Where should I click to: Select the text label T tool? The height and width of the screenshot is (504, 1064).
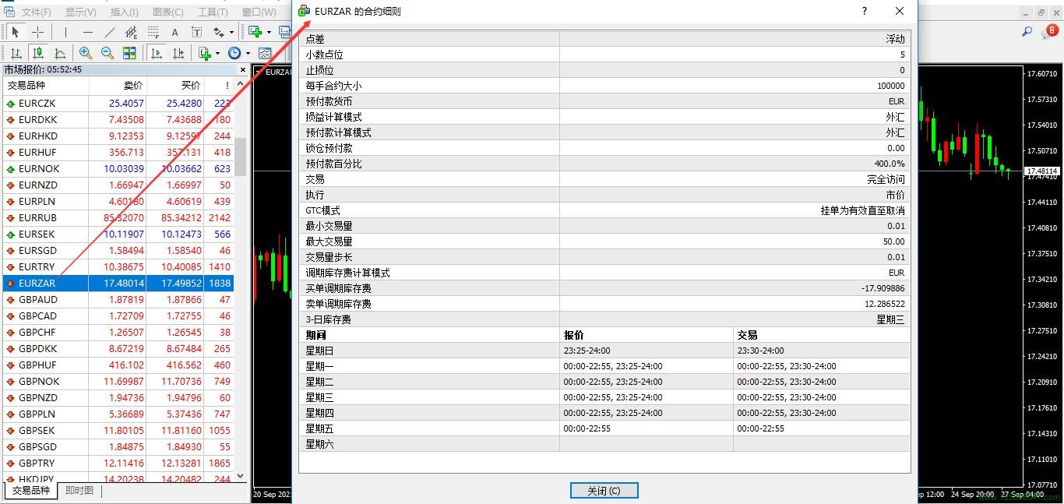point(196,32)
